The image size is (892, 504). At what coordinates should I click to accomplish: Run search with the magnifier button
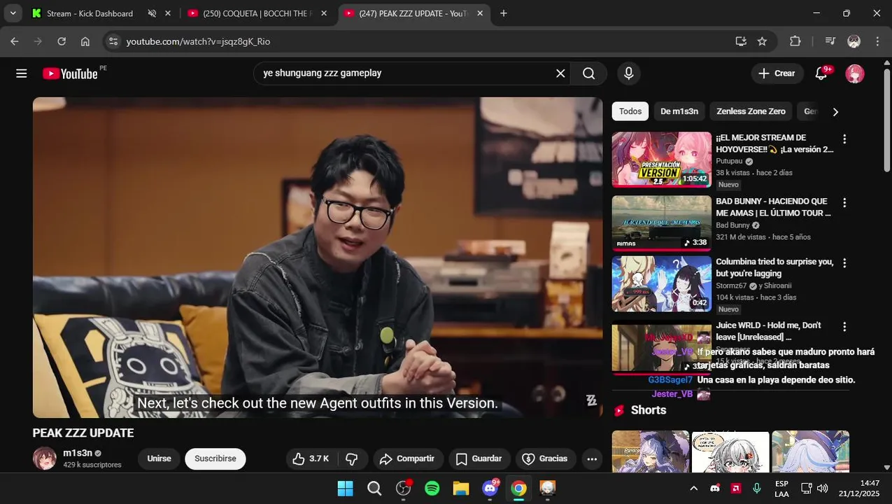point(589,73)
